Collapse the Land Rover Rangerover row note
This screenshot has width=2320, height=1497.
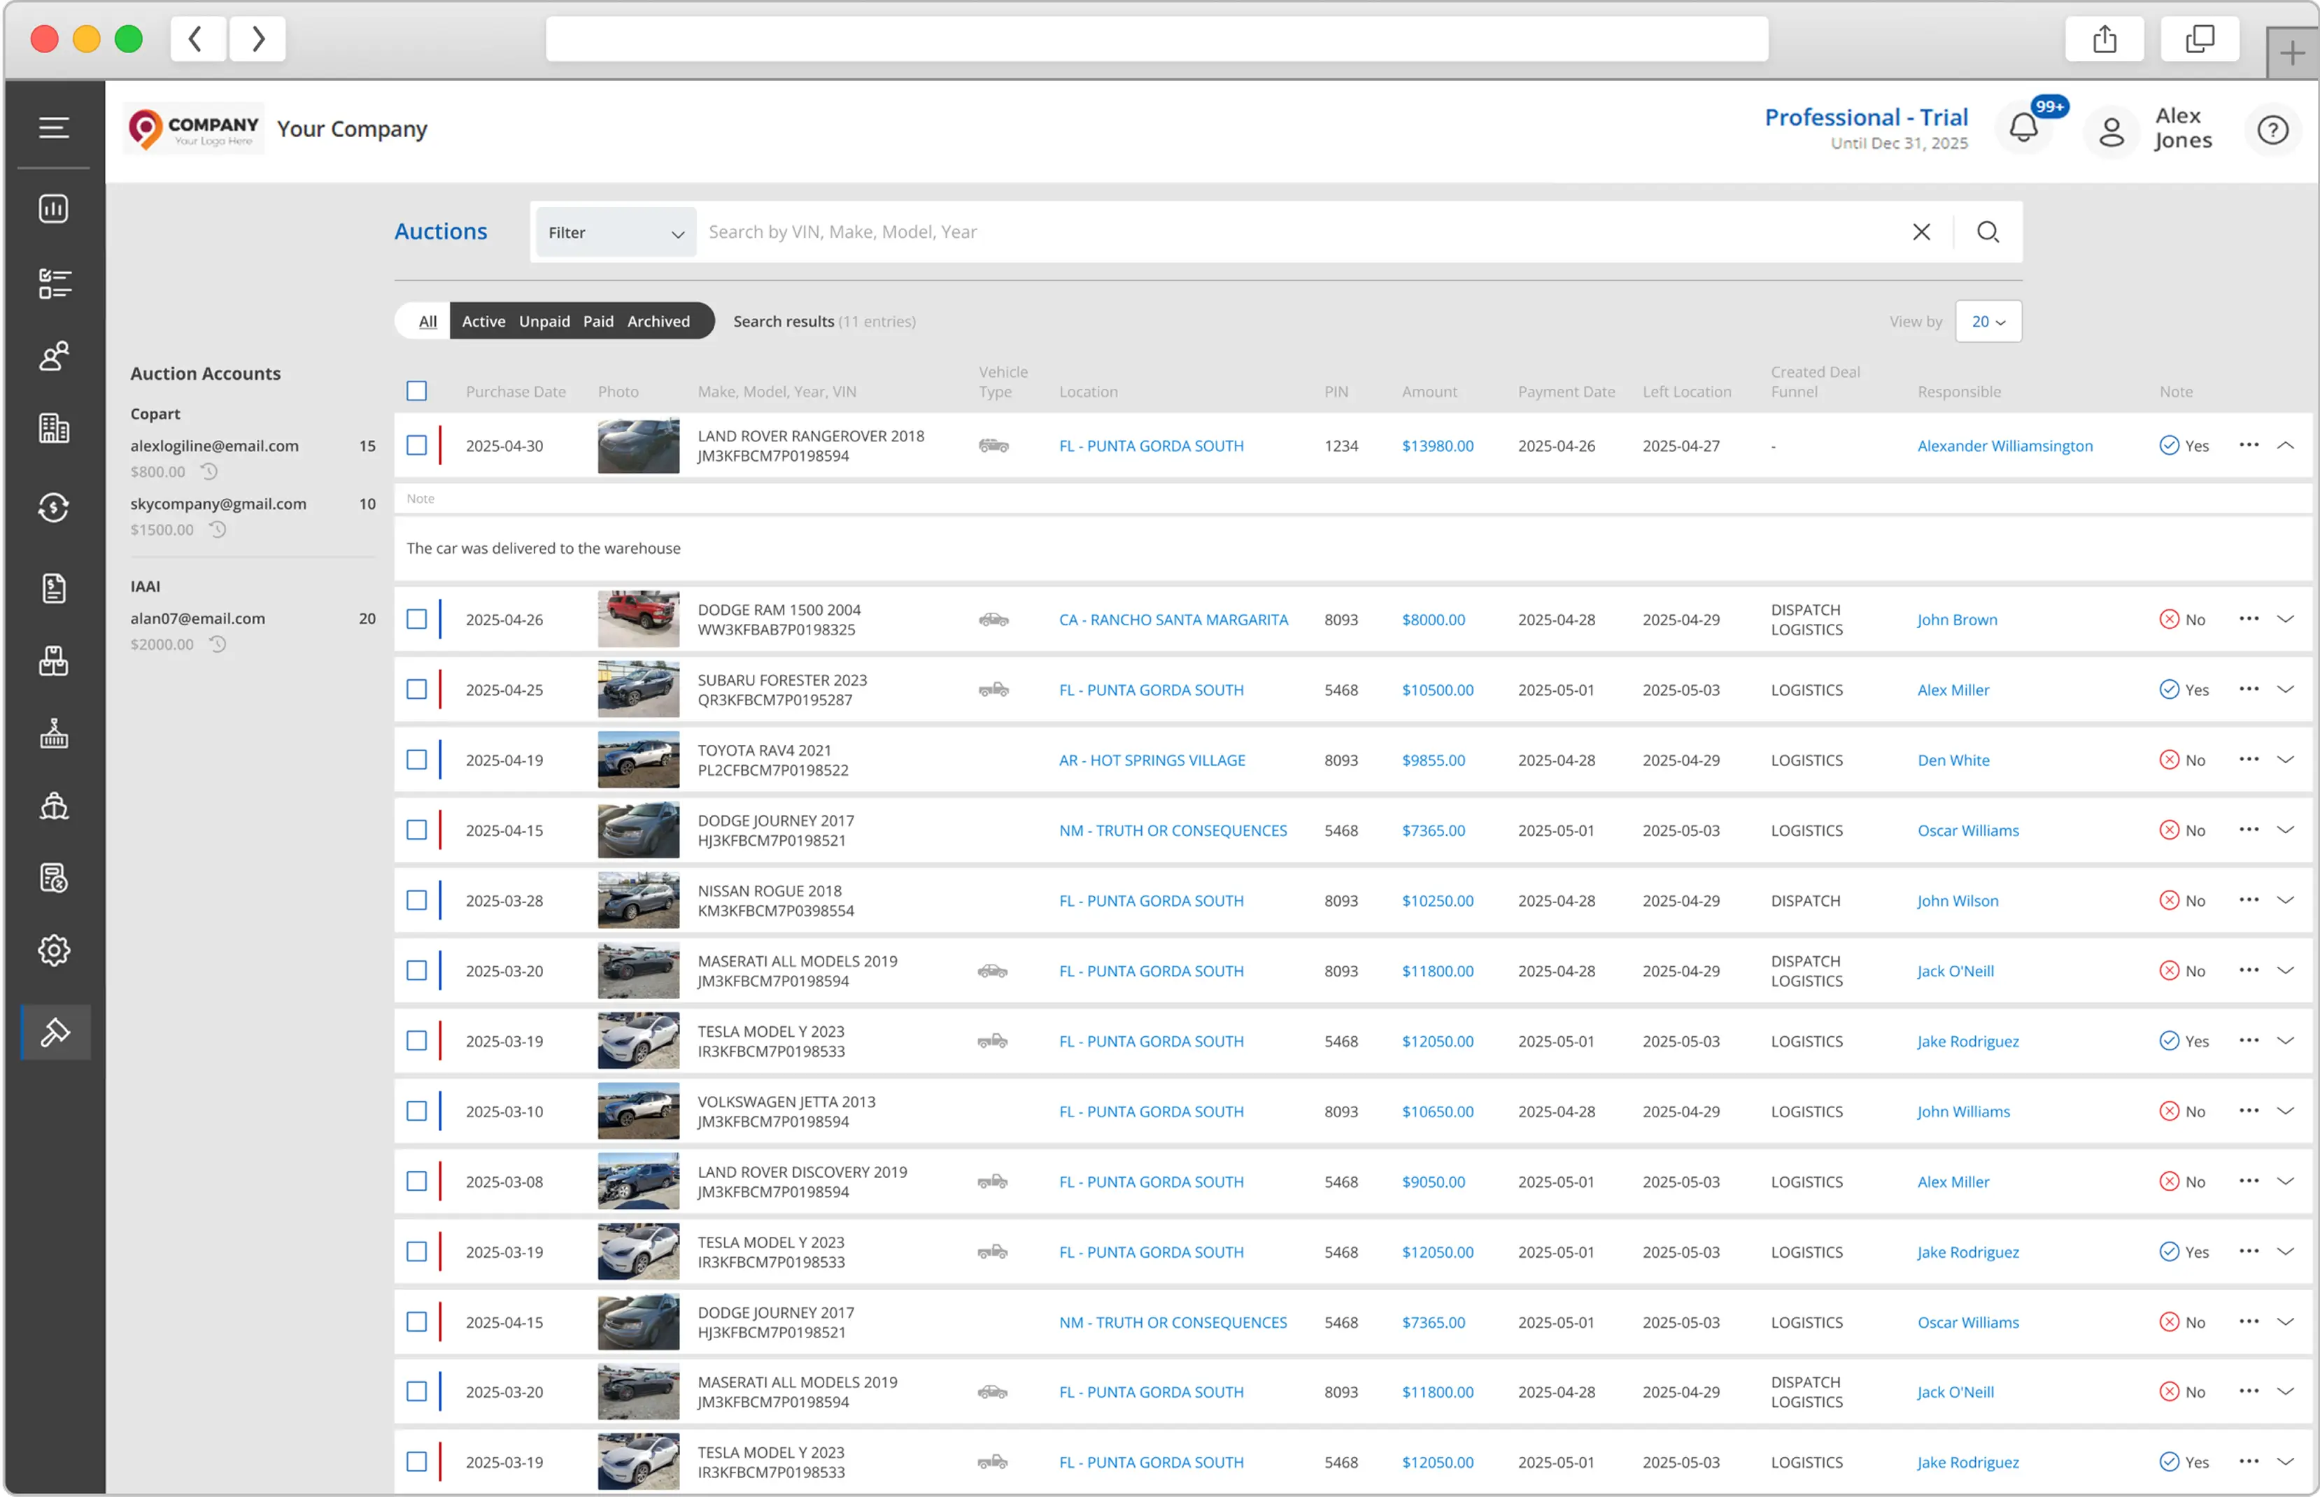click(2285, 445)
